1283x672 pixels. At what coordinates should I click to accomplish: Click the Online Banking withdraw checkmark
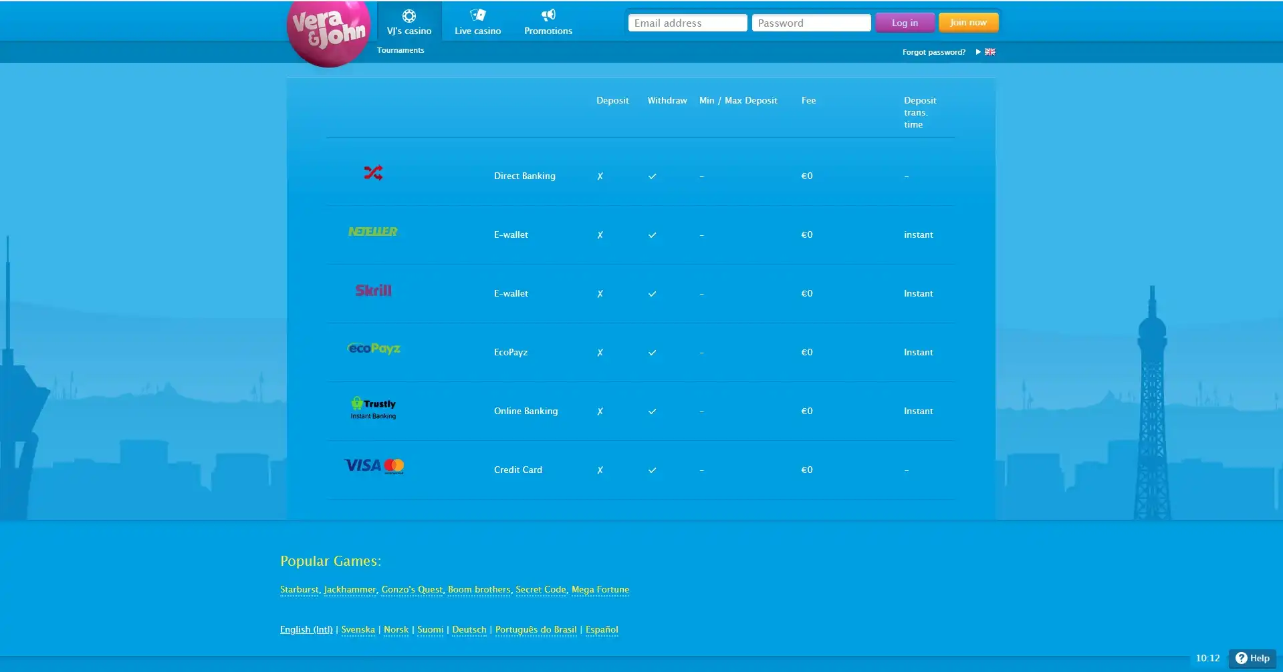(x=652, y=411)
